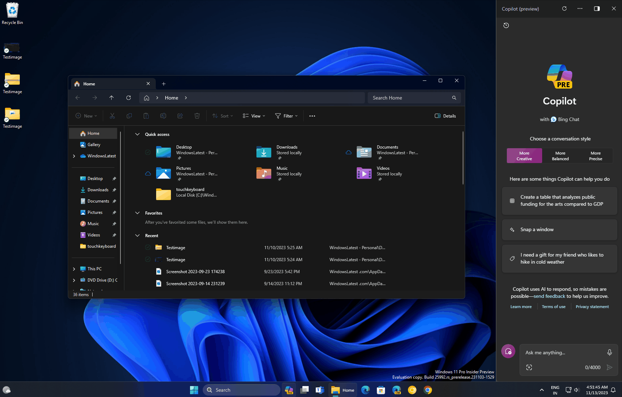Refresh the Copilot pane
Viewport: 622px width, 397px height.
(x=564, y=8)
